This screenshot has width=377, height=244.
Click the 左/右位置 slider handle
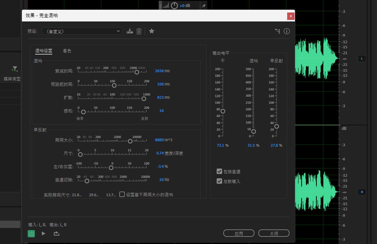tap(111, 168)
